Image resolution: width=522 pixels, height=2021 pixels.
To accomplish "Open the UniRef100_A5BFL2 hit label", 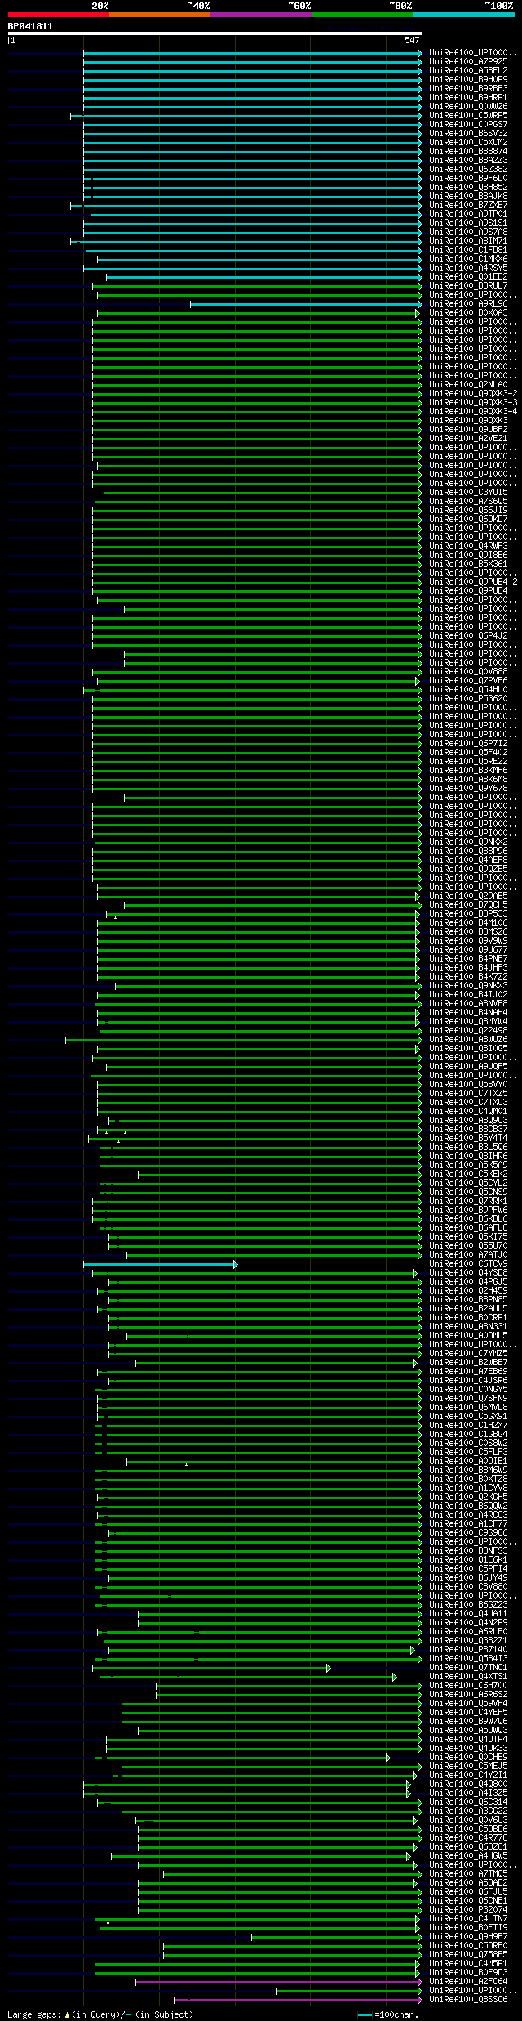I will coord(468,70).
